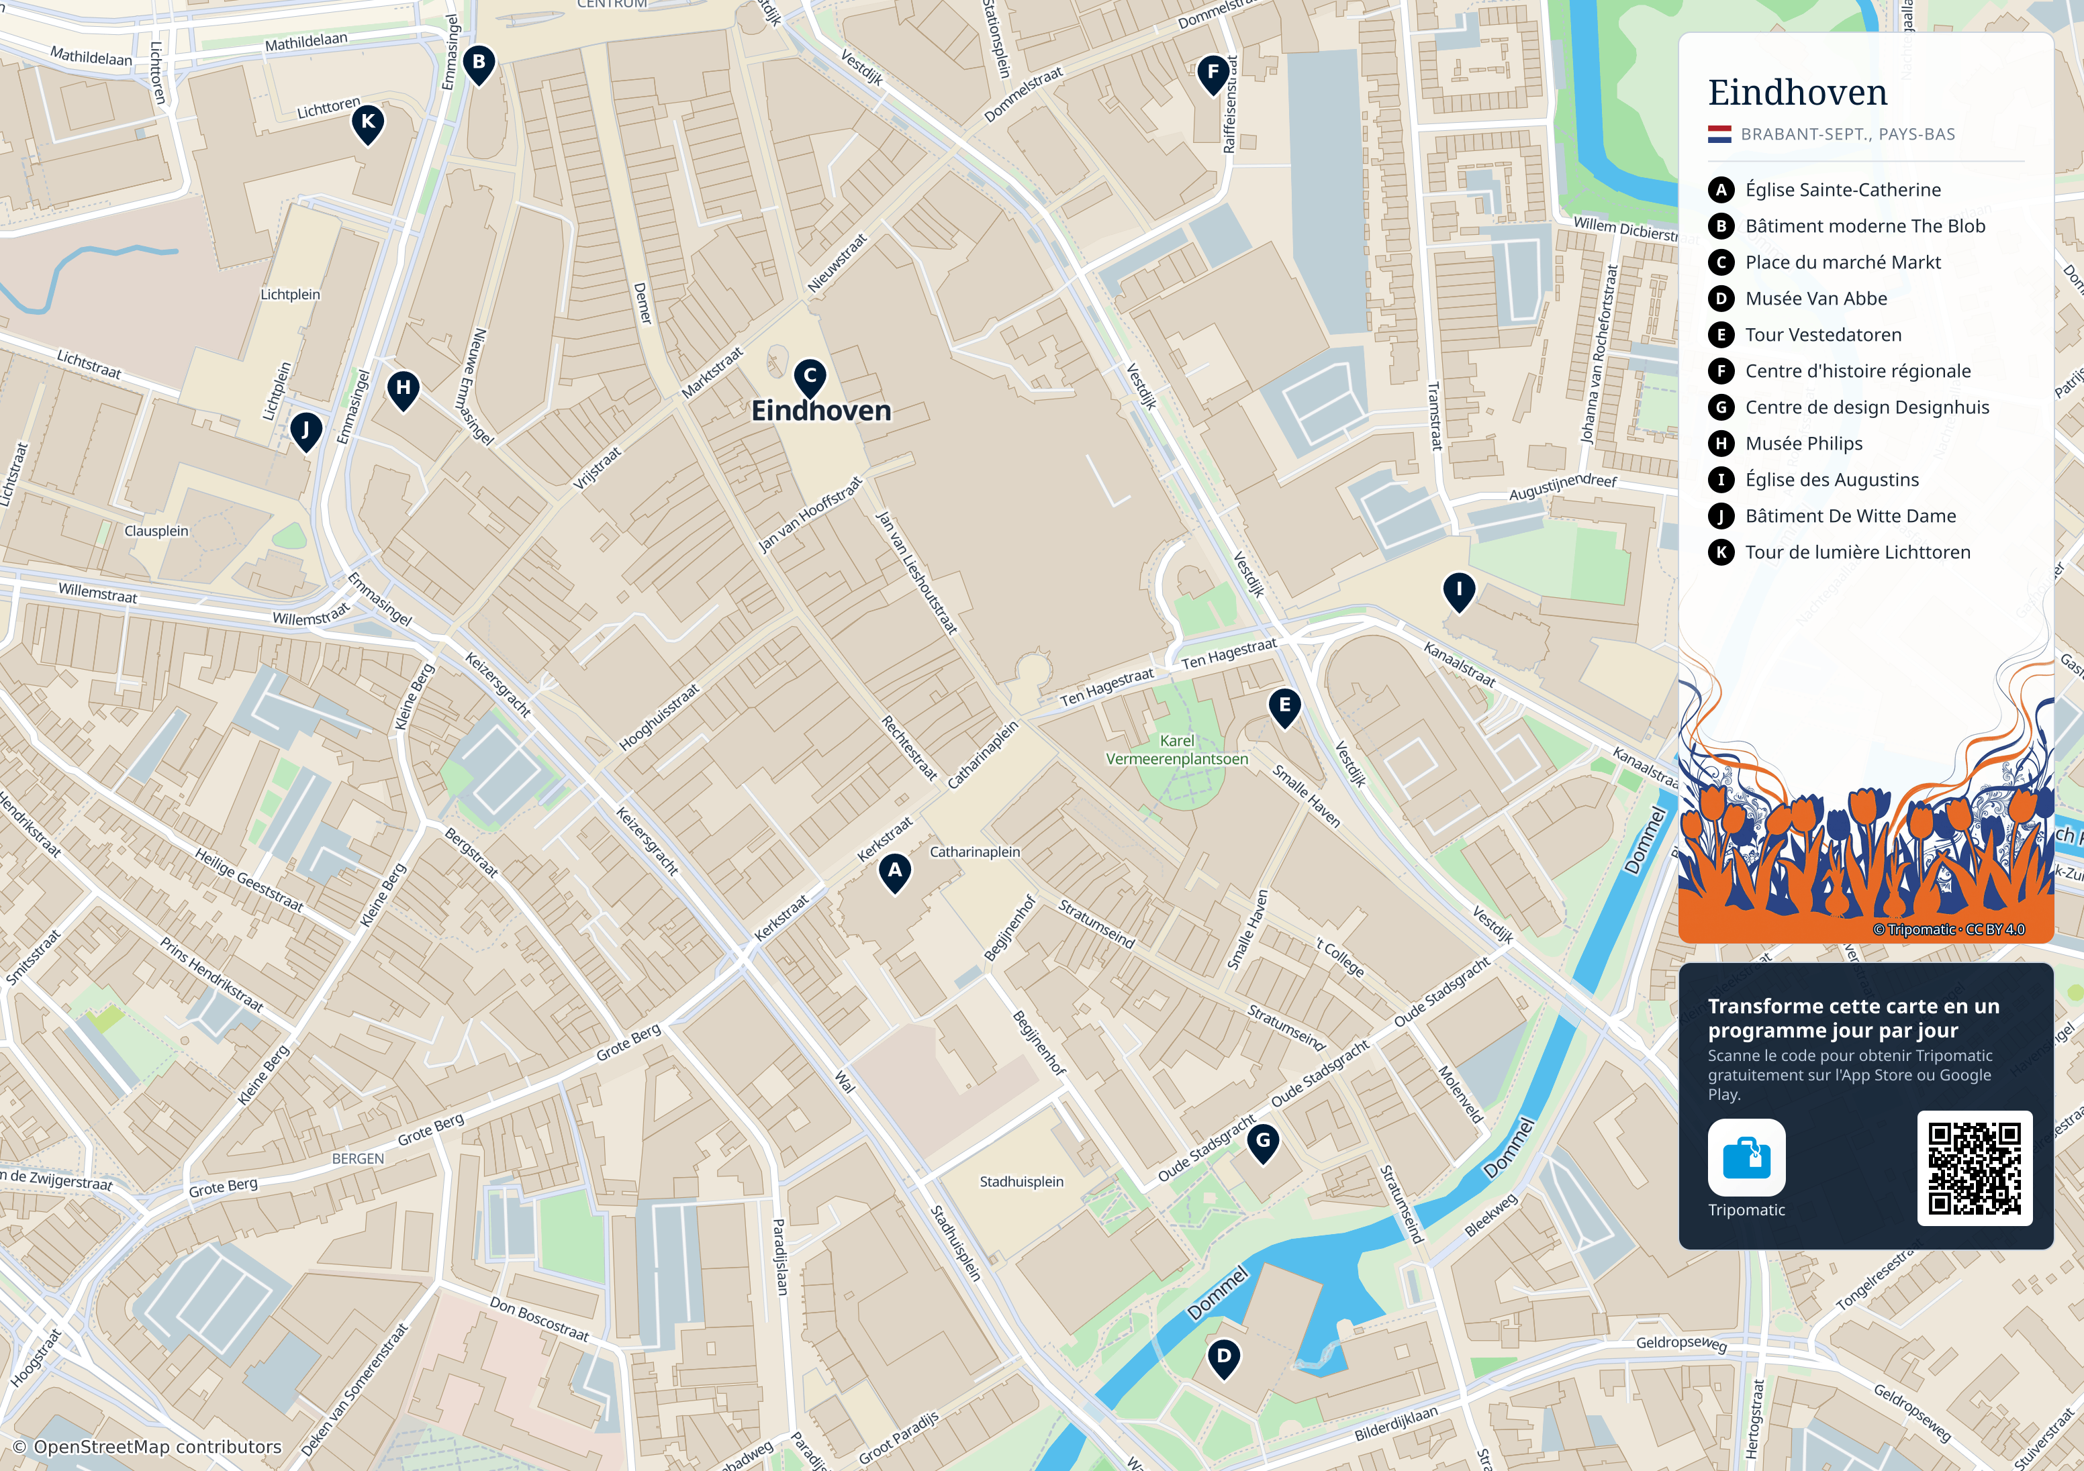Click the Karel Vermeerenplantsoen park label
2084x1471 pixels.
click(x=1176, y=750)
